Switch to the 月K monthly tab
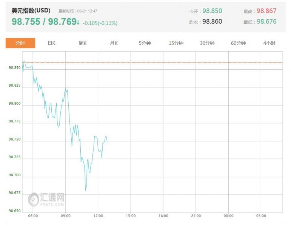Image resolution: width=291 pixels, height=226 pixels. click(114, 43)
